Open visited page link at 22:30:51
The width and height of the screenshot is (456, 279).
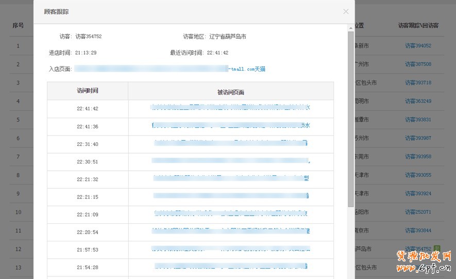[230, 161]
